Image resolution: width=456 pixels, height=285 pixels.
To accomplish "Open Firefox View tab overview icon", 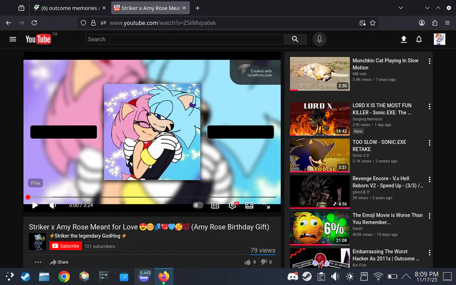I will click(21, 8).
